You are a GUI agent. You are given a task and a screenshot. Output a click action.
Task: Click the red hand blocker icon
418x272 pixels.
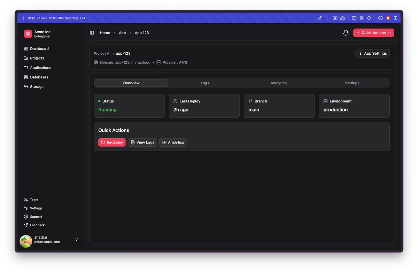tap(388, 18)
